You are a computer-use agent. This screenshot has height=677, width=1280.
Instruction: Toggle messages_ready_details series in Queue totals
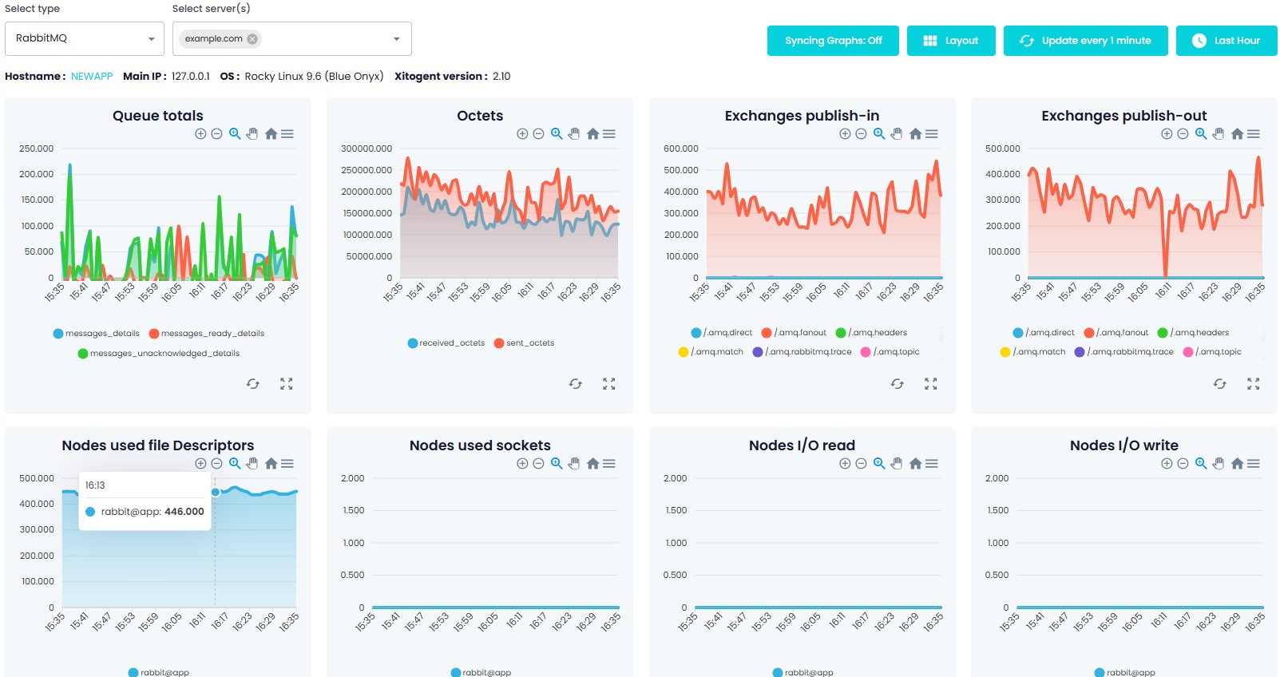pos(212,334)
